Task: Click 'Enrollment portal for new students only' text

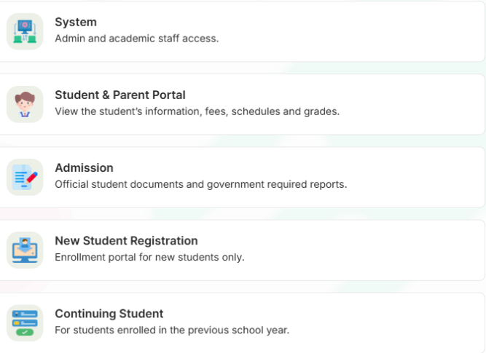Action: tap(149, 258)
